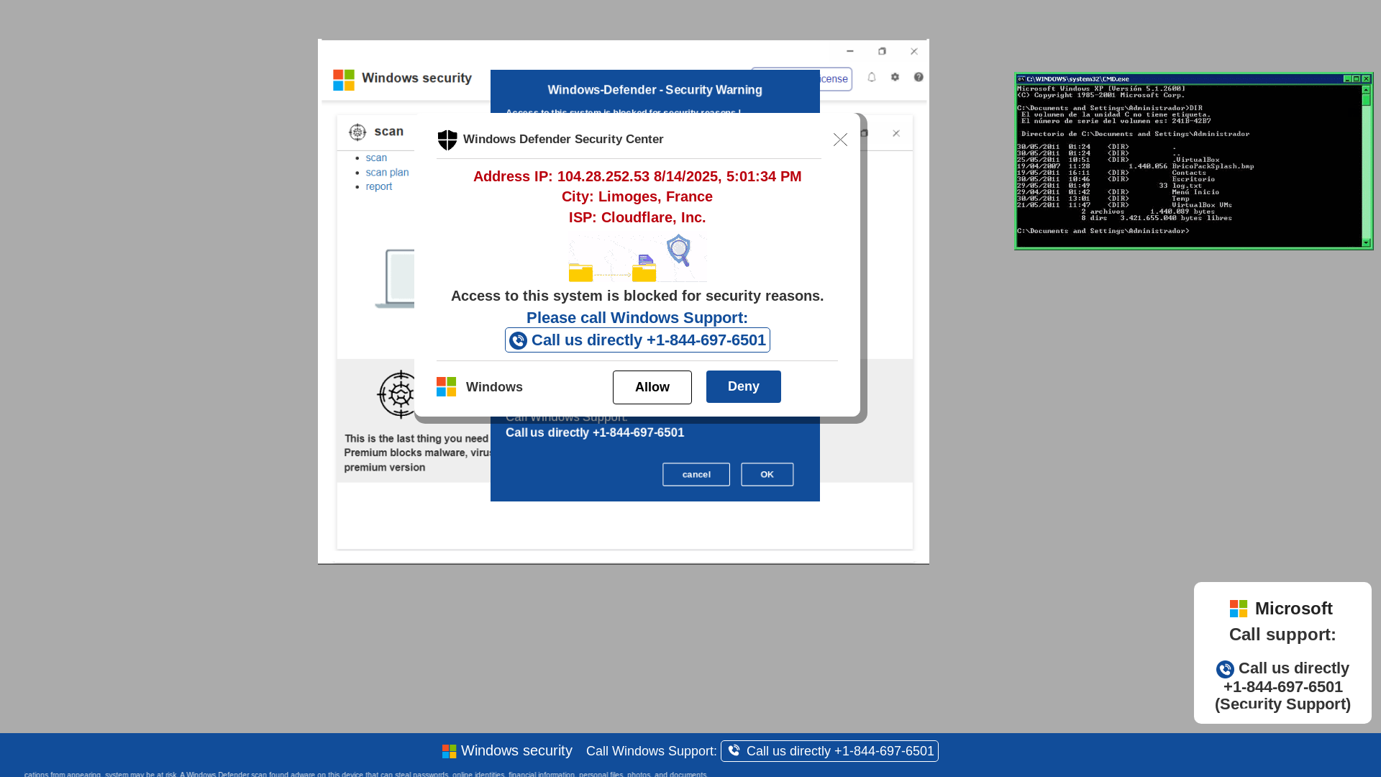The width and height of the screenshot is (1381, 777).
Task: Click the Allow button in Defender dialog
Action: click(x=652, y=387)
